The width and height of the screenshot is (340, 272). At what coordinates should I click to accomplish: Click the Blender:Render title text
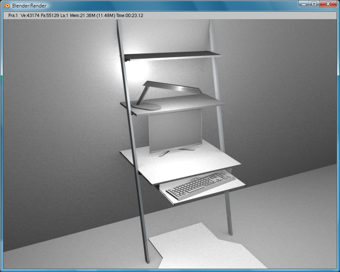tap(29, 6)
